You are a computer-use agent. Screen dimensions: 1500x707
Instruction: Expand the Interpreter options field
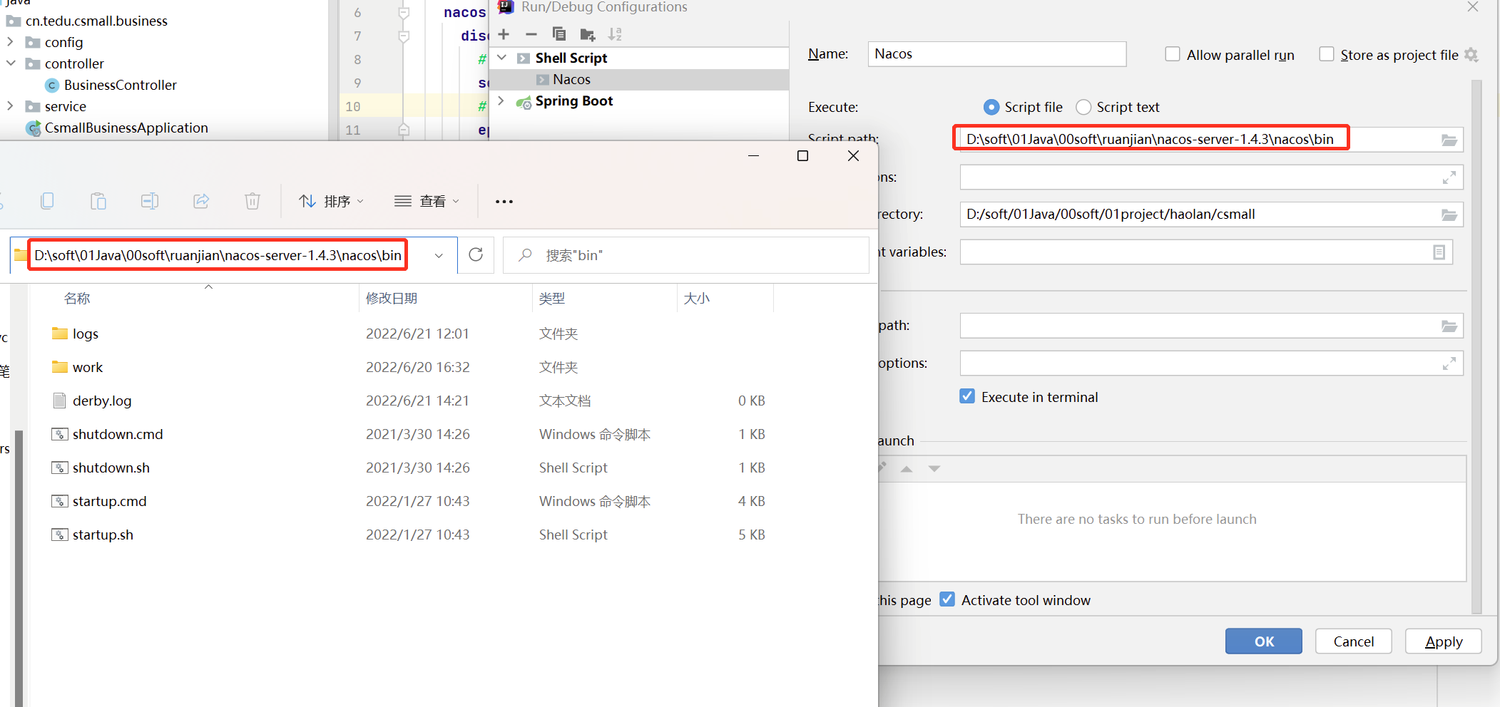(x=1449, y=363)
